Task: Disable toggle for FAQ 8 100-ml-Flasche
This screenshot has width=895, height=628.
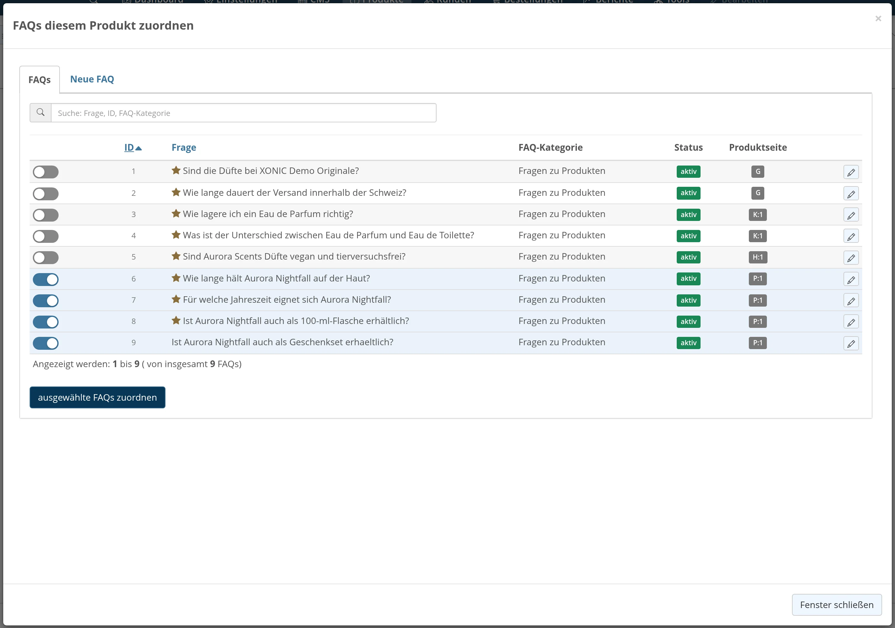Action: [x=46, y=322]
